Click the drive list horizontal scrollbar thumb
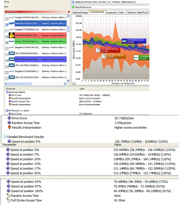 pyautogui.click(x=20, y=84)
